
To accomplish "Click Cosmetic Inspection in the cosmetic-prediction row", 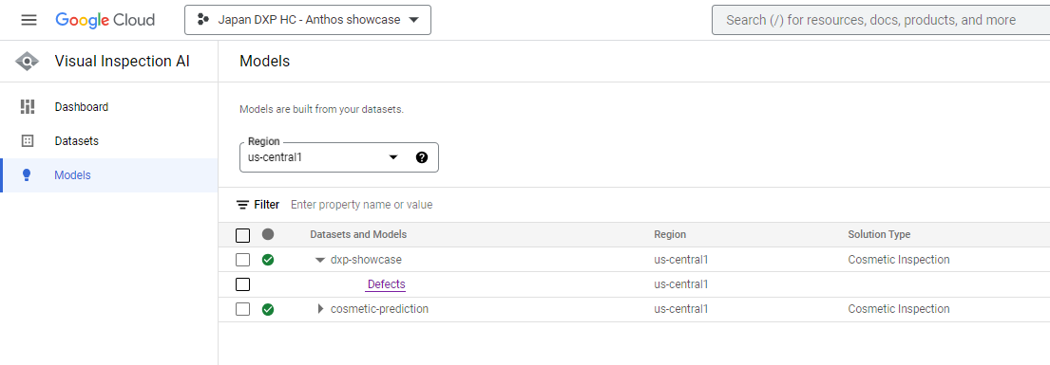I will 899,309.
